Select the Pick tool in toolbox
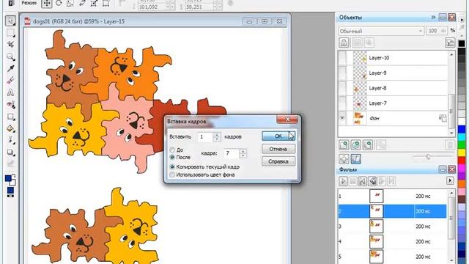Image resolution: width=469 pixels, height=264 pixels. 10,21
